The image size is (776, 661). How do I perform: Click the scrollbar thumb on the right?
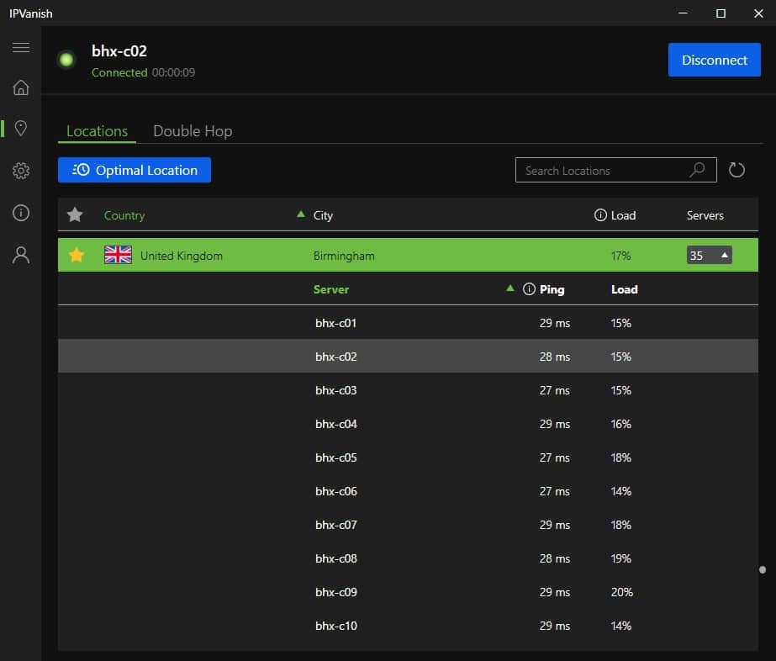click(763, 570)
